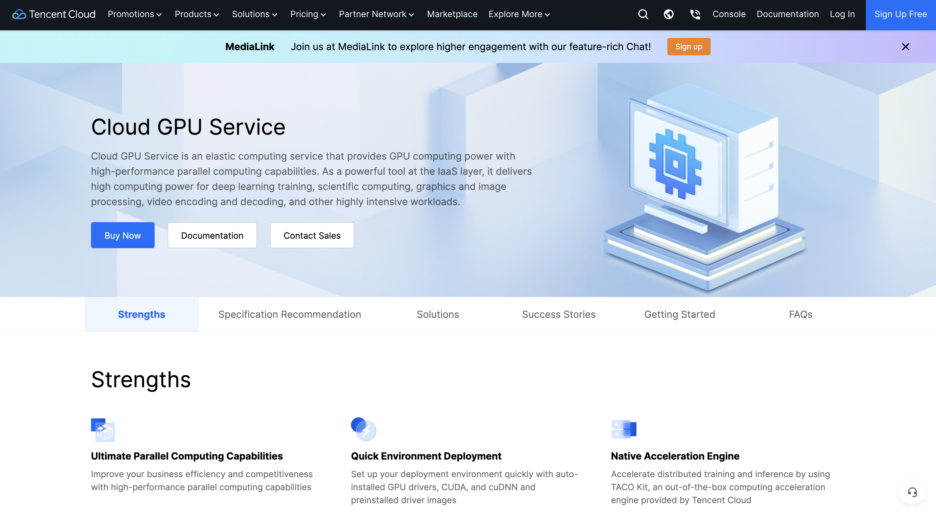Viewport: 936px width, 517px height.
Task: Click the Cloud GPU Service heading
Action: [188, 127]
